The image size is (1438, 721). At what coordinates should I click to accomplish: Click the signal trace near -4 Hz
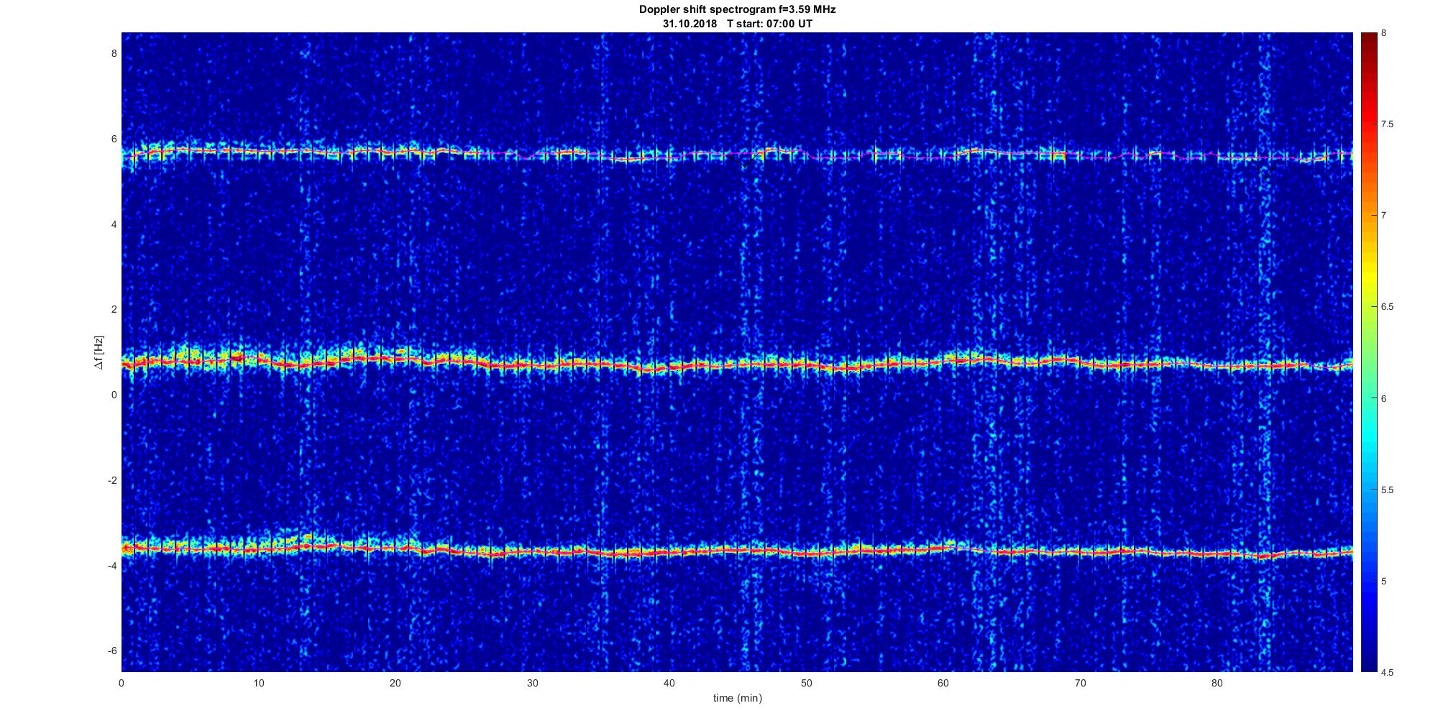[737, 551]
